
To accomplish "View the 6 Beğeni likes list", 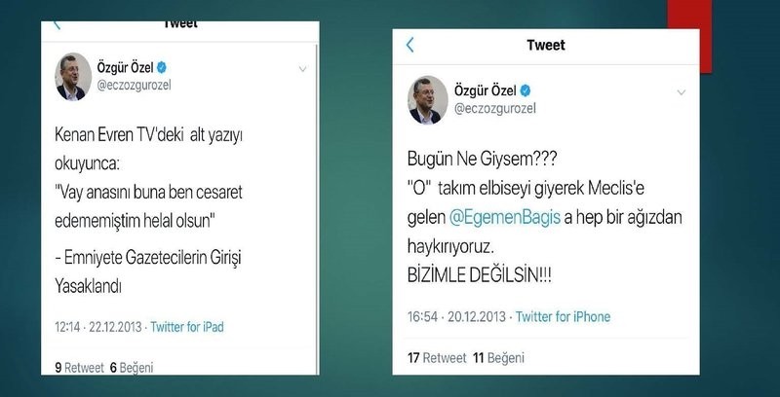I will pyautogui.click(x=132, y=368).
